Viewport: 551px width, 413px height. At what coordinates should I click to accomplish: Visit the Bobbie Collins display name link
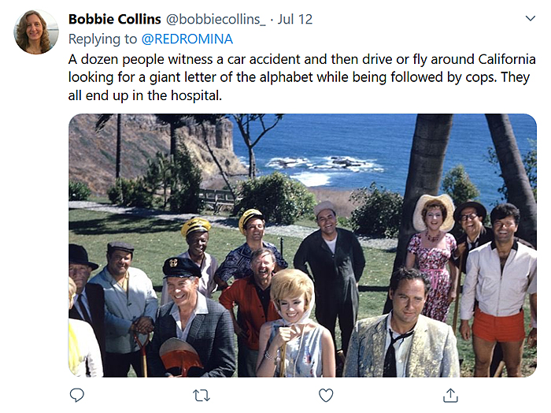[x=115, y=19]
